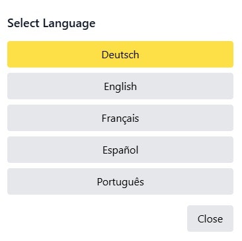This screenshot has width=242, height=241.
Task: Tap the gray English row
Action: click(120, 86)
